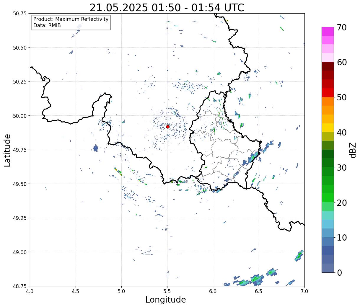
Task: Click the dBZ colorbar label
Action: (353, 150)
